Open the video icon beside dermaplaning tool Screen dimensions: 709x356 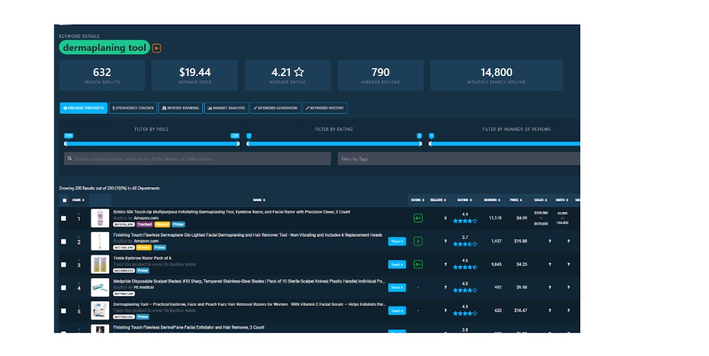coord(157,48)
